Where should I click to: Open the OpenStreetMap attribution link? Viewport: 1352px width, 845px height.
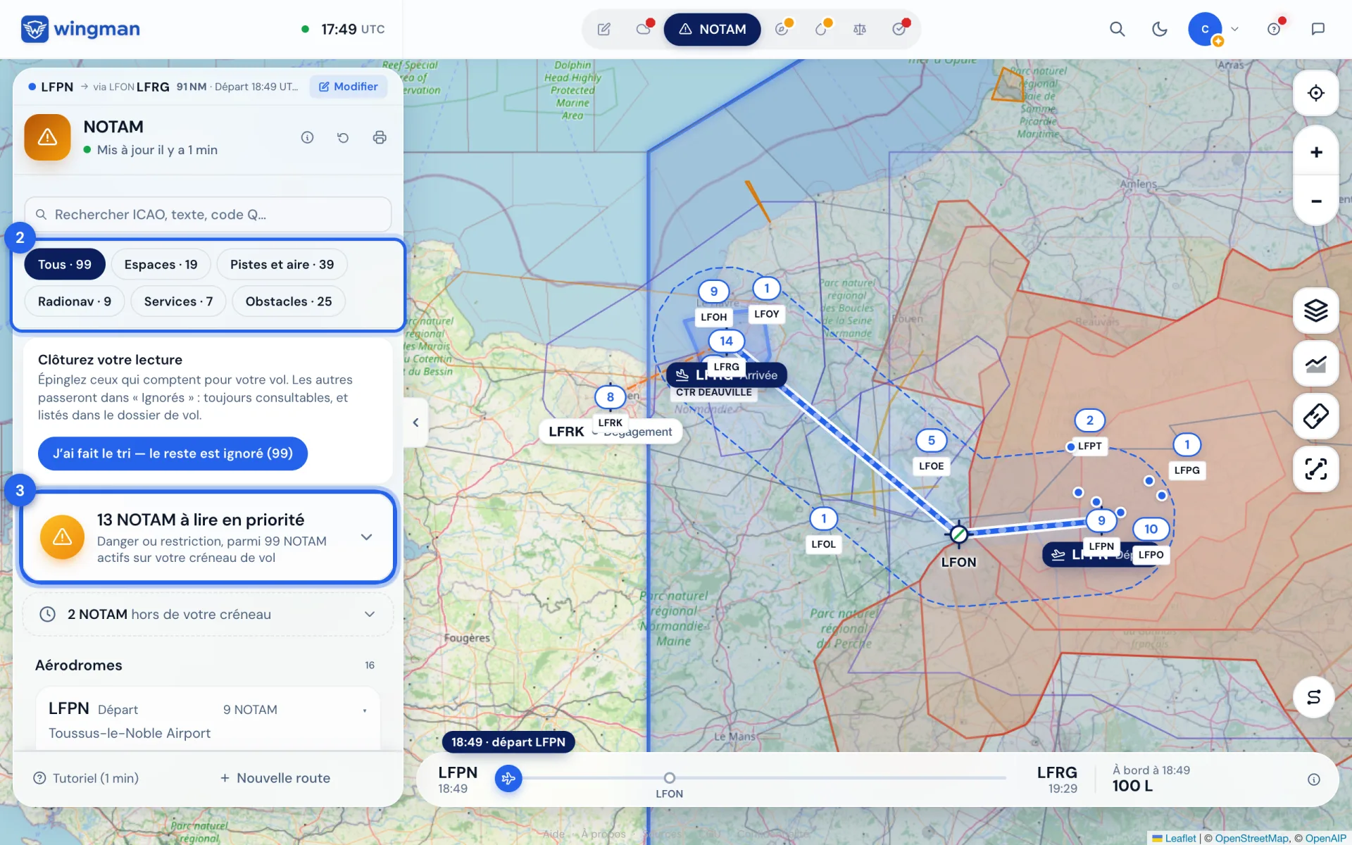pos(1252,838)
